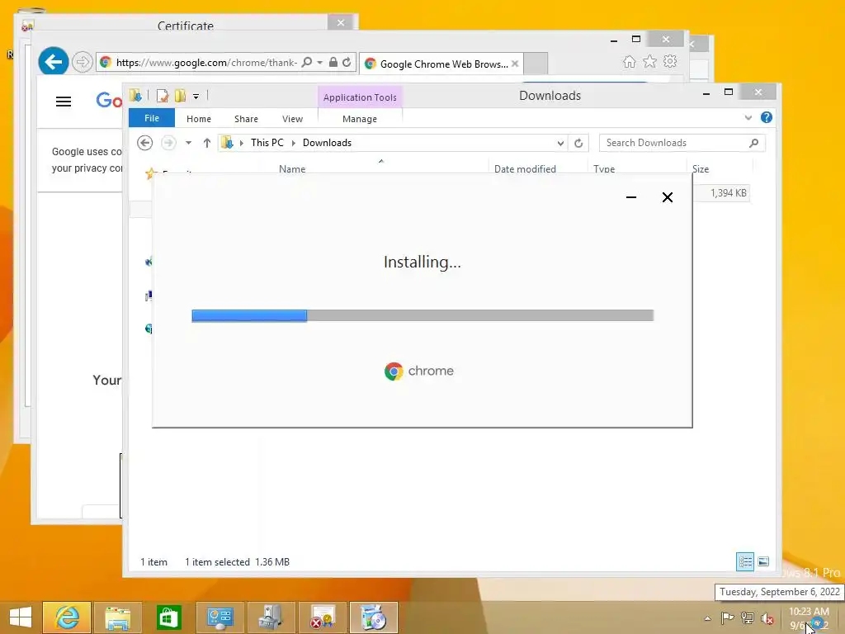Go up one folder level in Explorer
The height and width of the screenshot is (634, 845).
tap(206, 143)
